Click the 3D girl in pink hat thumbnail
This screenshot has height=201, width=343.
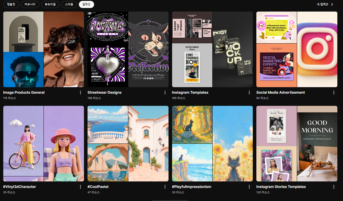[x=64, y=144]
